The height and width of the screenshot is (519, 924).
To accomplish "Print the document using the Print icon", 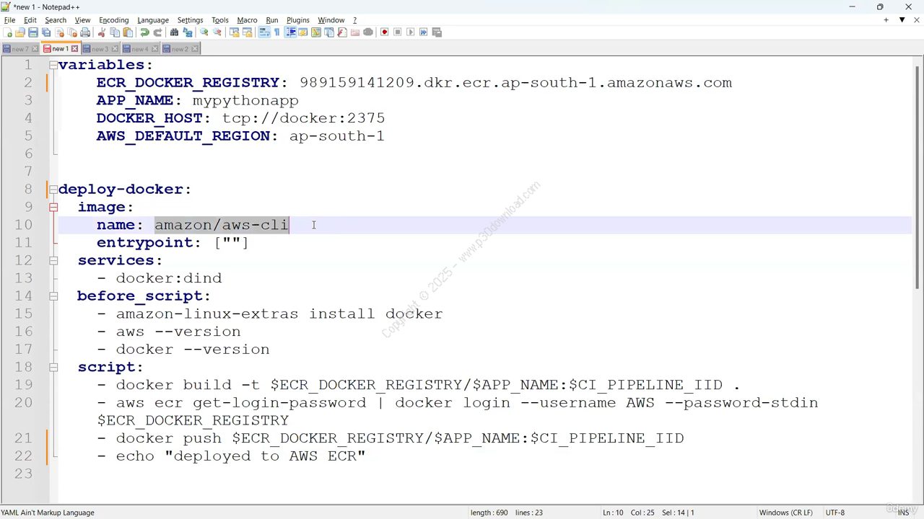I will (x=85, y=32).
